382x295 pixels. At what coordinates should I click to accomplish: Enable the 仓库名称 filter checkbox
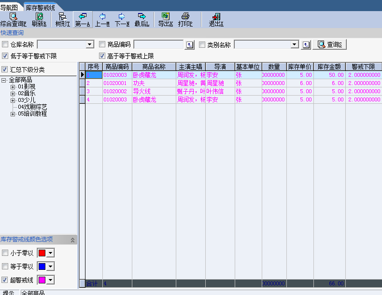pyautogui.click(x=5, y=45)
